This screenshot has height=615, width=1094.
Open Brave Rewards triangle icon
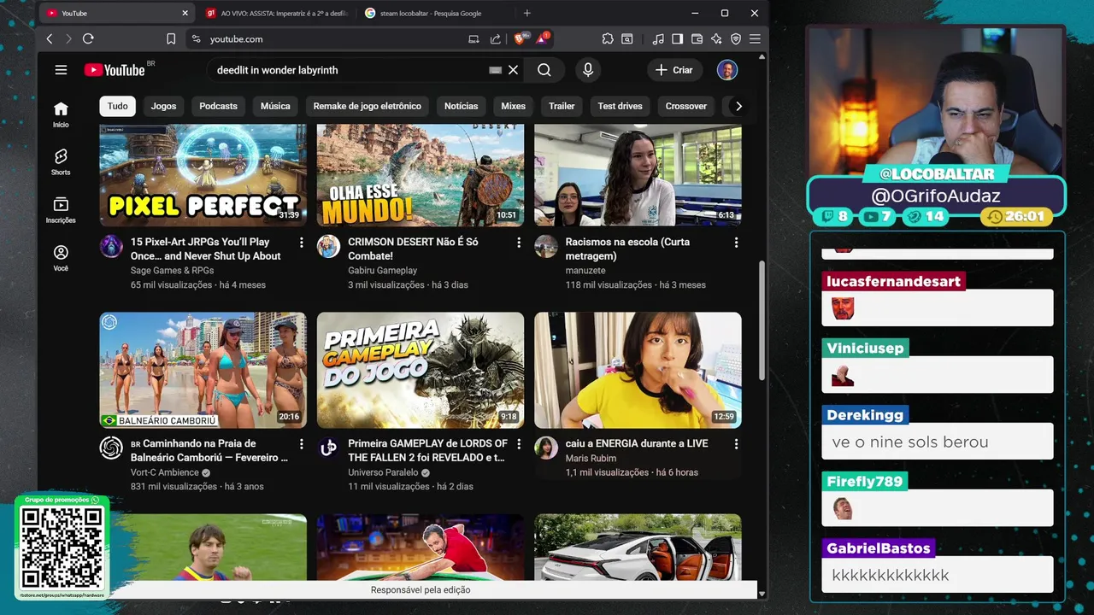(542, 38)
